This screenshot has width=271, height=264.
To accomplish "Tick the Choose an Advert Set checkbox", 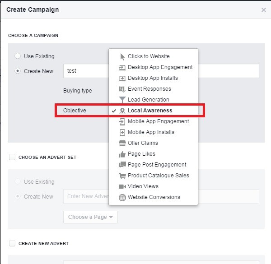I will click(12, 157).
